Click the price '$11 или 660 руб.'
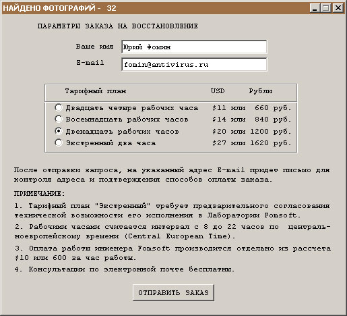This screenshot has height=316, width=347. click(x=251, y=108)
